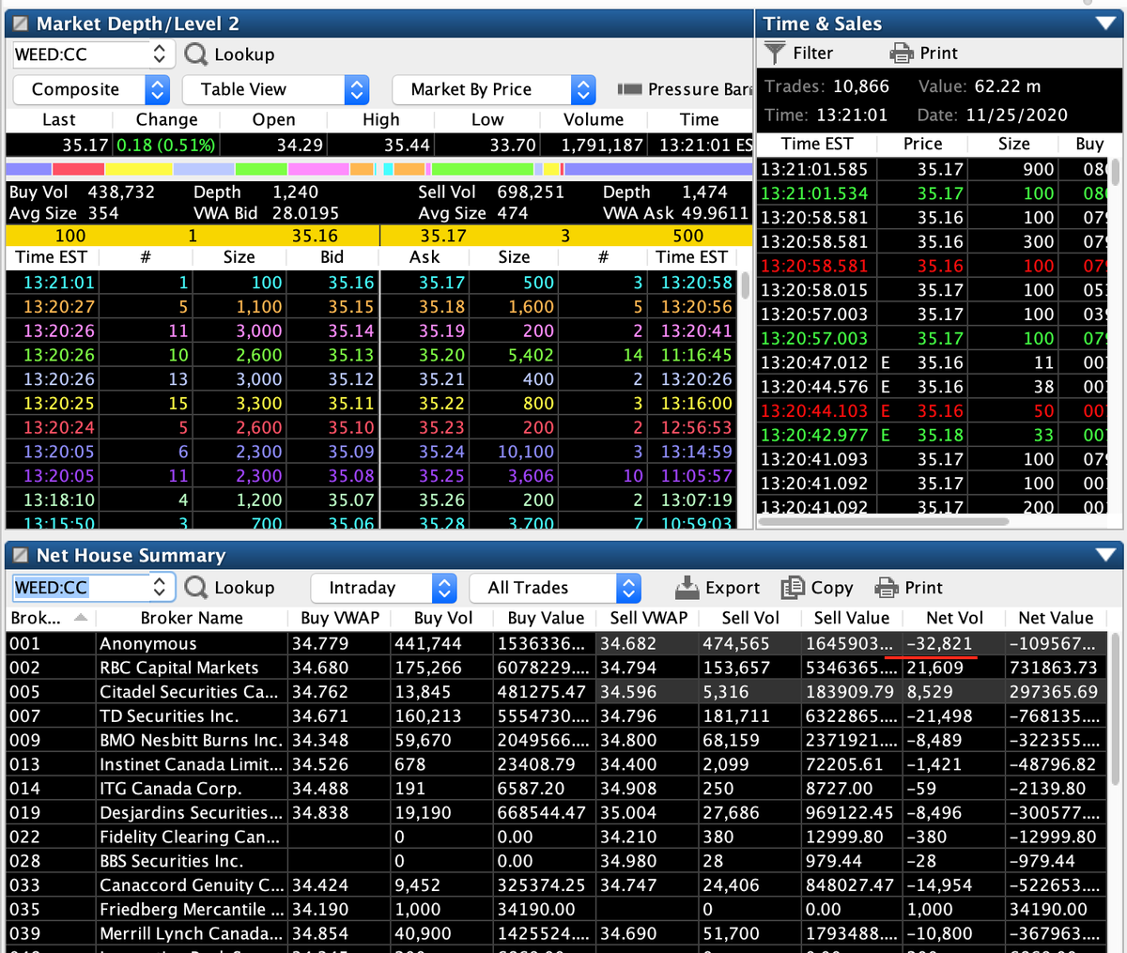Image resolution: width=1127 pixels, height=953 pixels.
Task: Select the TD Securities Inc. row
Action: (x=557, y=715)
